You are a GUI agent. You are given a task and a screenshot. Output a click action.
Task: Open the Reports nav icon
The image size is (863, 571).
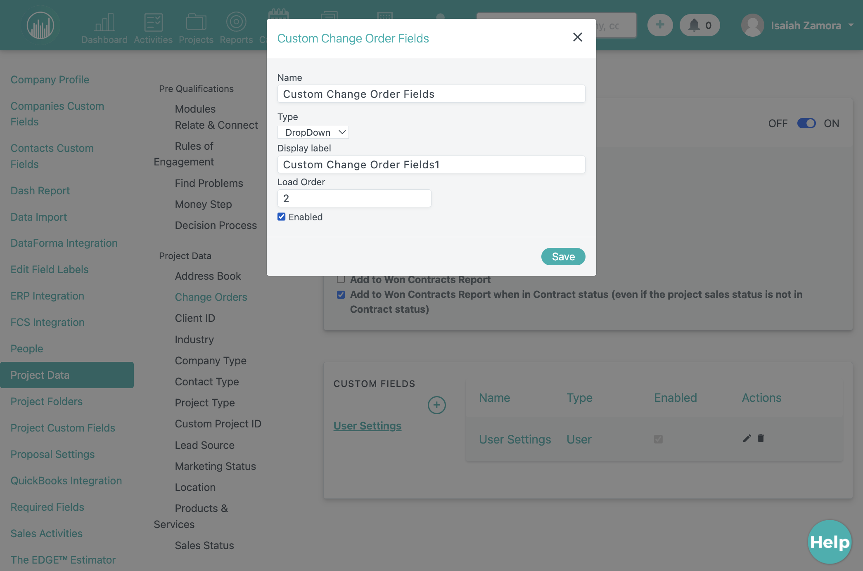tap(236, 28)
